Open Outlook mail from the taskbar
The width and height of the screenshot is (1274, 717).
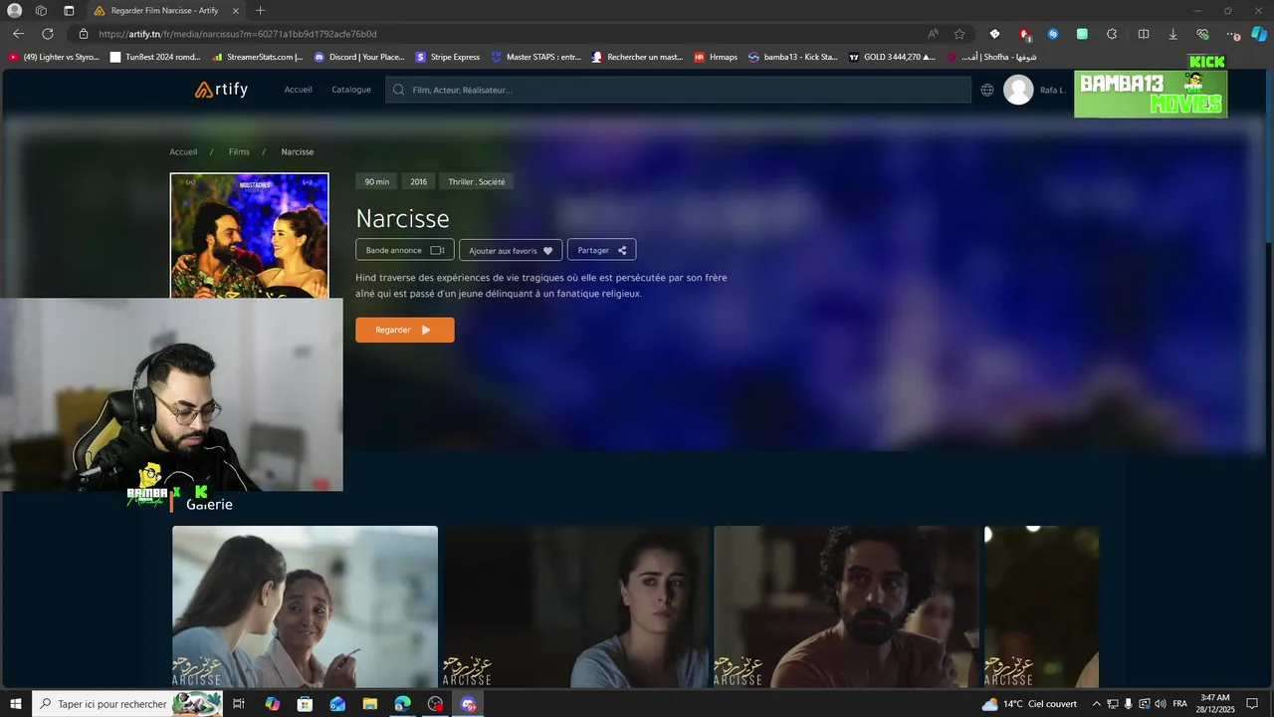pyautogui.click(x=337, y=704)
